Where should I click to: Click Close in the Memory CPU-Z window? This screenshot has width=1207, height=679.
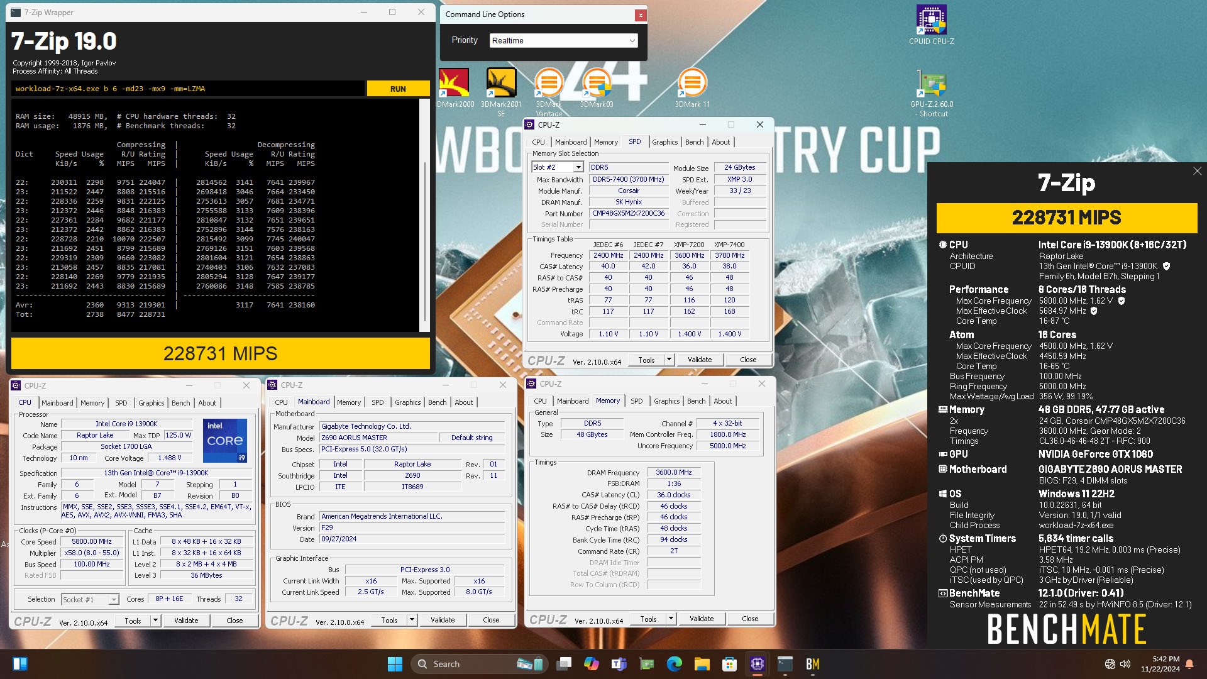[x=750, y=619]
